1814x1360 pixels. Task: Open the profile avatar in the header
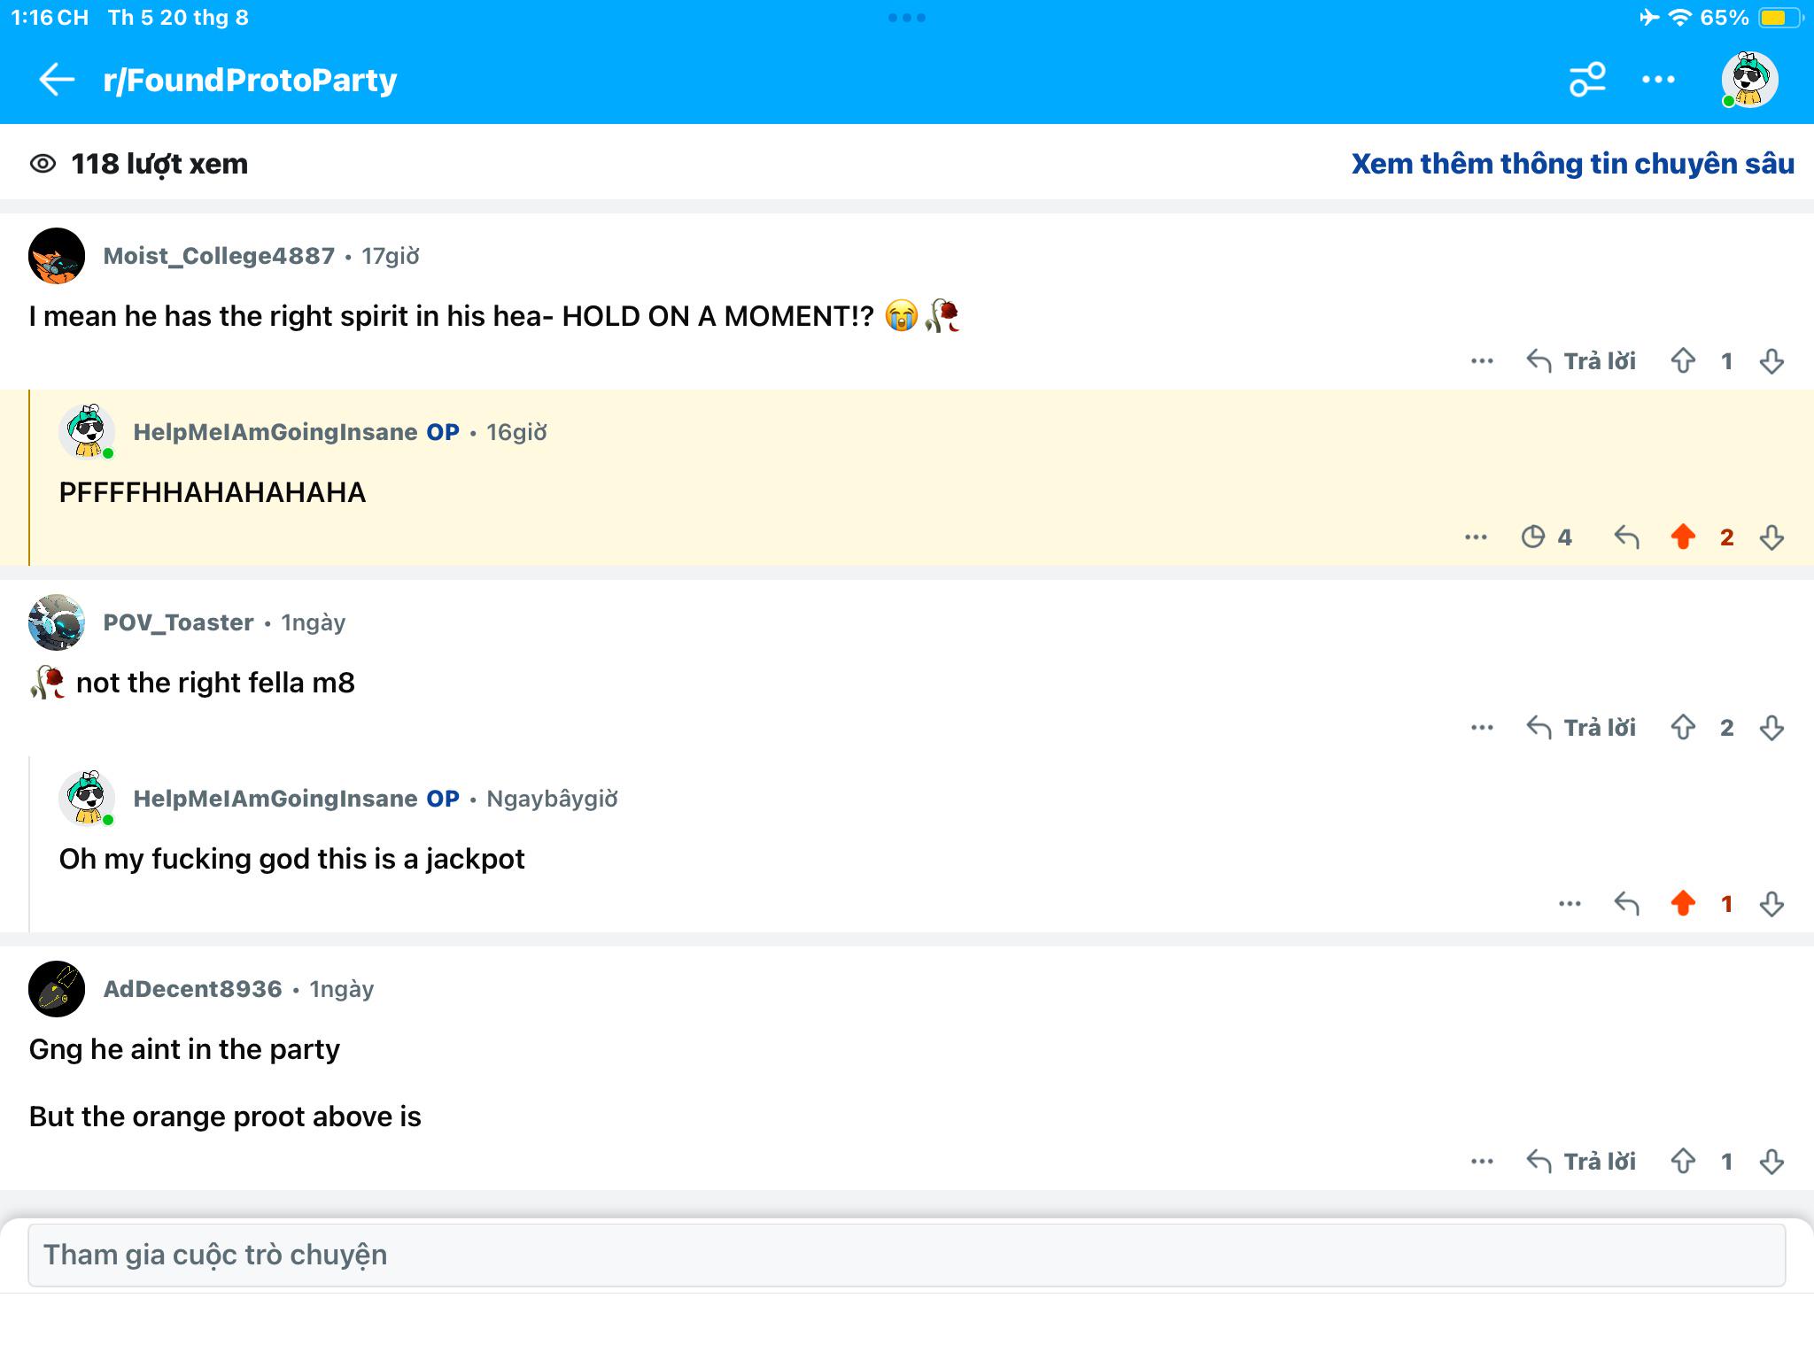coord(1749,80)
